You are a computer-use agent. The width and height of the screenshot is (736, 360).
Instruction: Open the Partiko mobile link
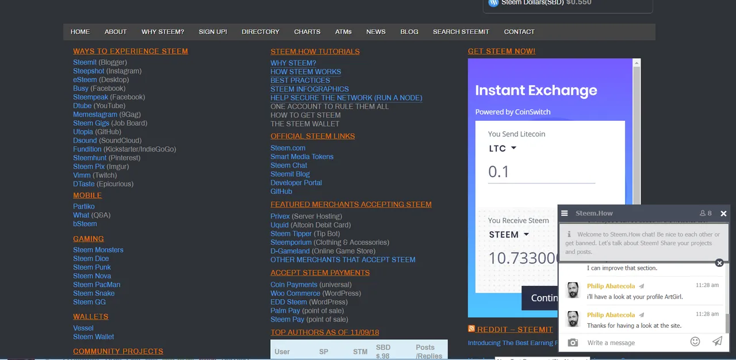pyautogui.click(x=84, y=206)
